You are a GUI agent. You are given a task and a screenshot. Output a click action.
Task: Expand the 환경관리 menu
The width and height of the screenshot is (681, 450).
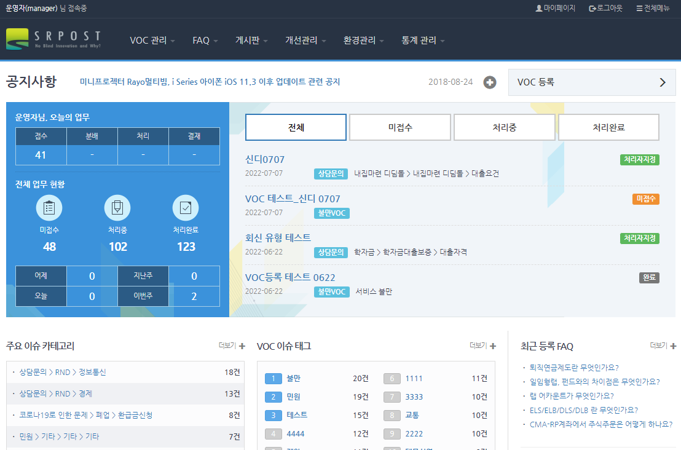[364, 41]
